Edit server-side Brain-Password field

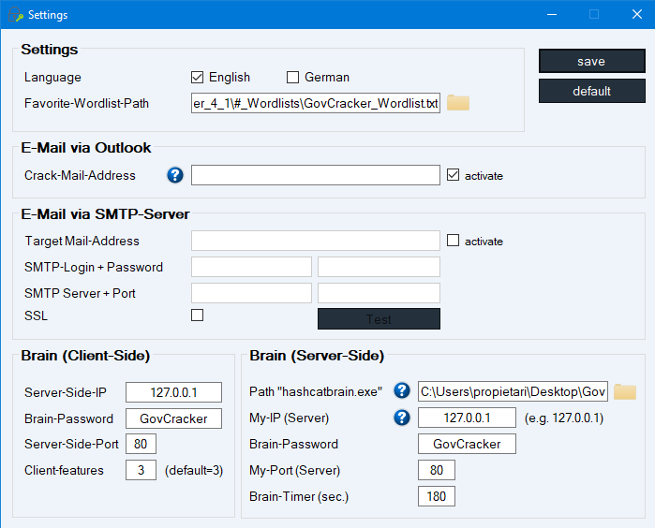coord(467,444)
